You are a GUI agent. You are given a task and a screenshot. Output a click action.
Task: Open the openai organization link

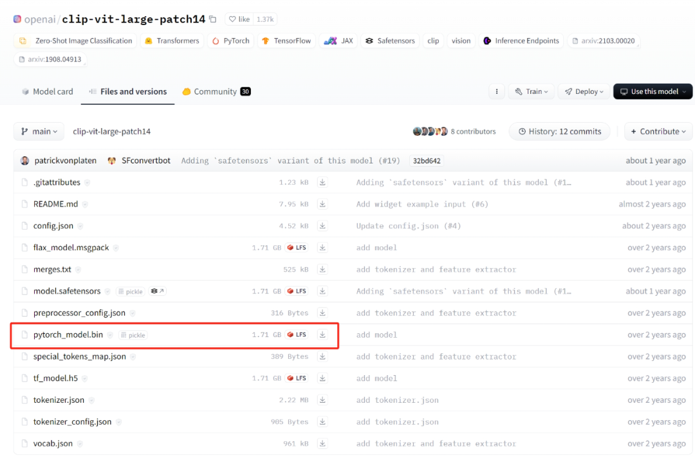40,19
